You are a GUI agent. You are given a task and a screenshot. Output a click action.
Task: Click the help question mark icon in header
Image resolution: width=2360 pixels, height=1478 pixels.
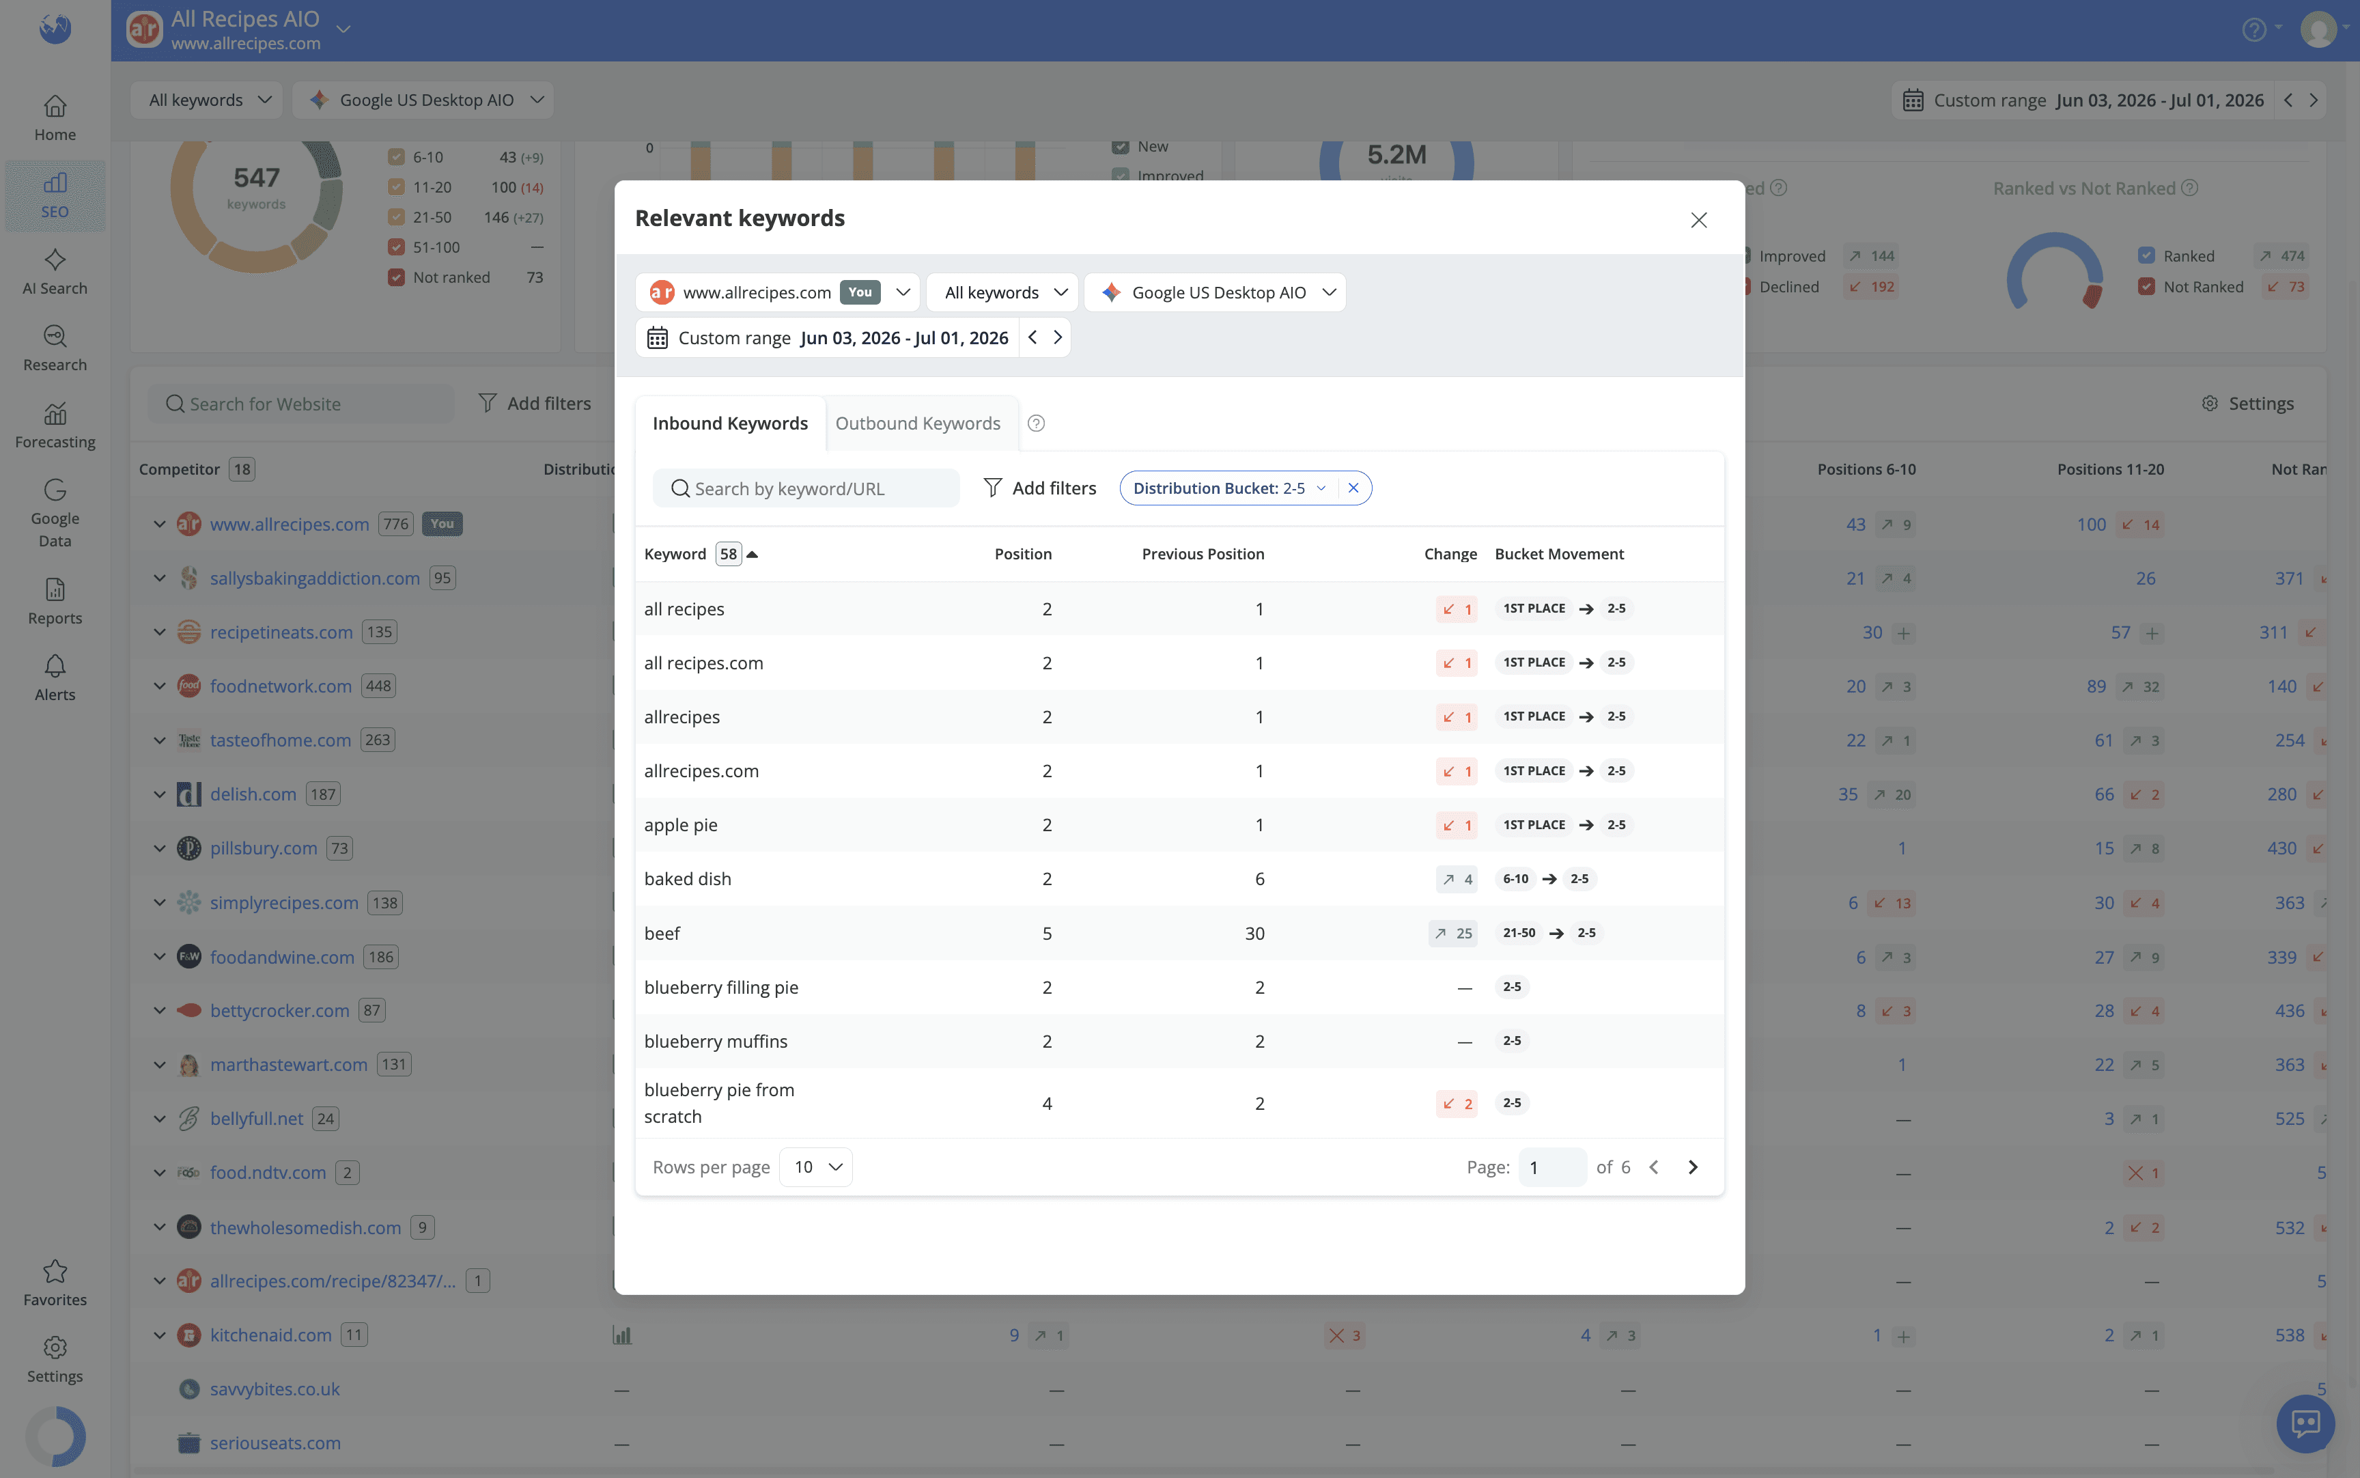2253,29
